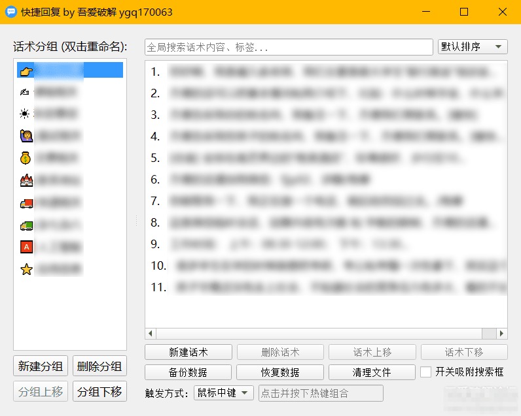521x416 pixels.
Task: Click the hotkey combination input field
Action: (321, 393)
